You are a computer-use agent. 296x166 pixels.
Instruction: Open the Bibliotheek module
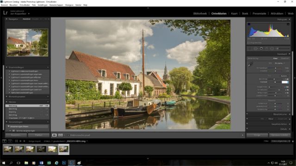coord(200,13)
